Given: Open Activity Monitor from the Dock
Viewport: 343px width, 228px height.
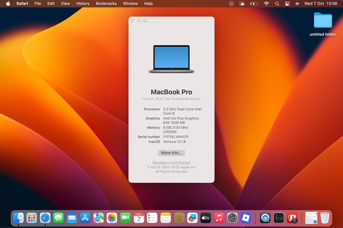Looking at the screenshot, I should pyautogui.click(x=279, y=218).
